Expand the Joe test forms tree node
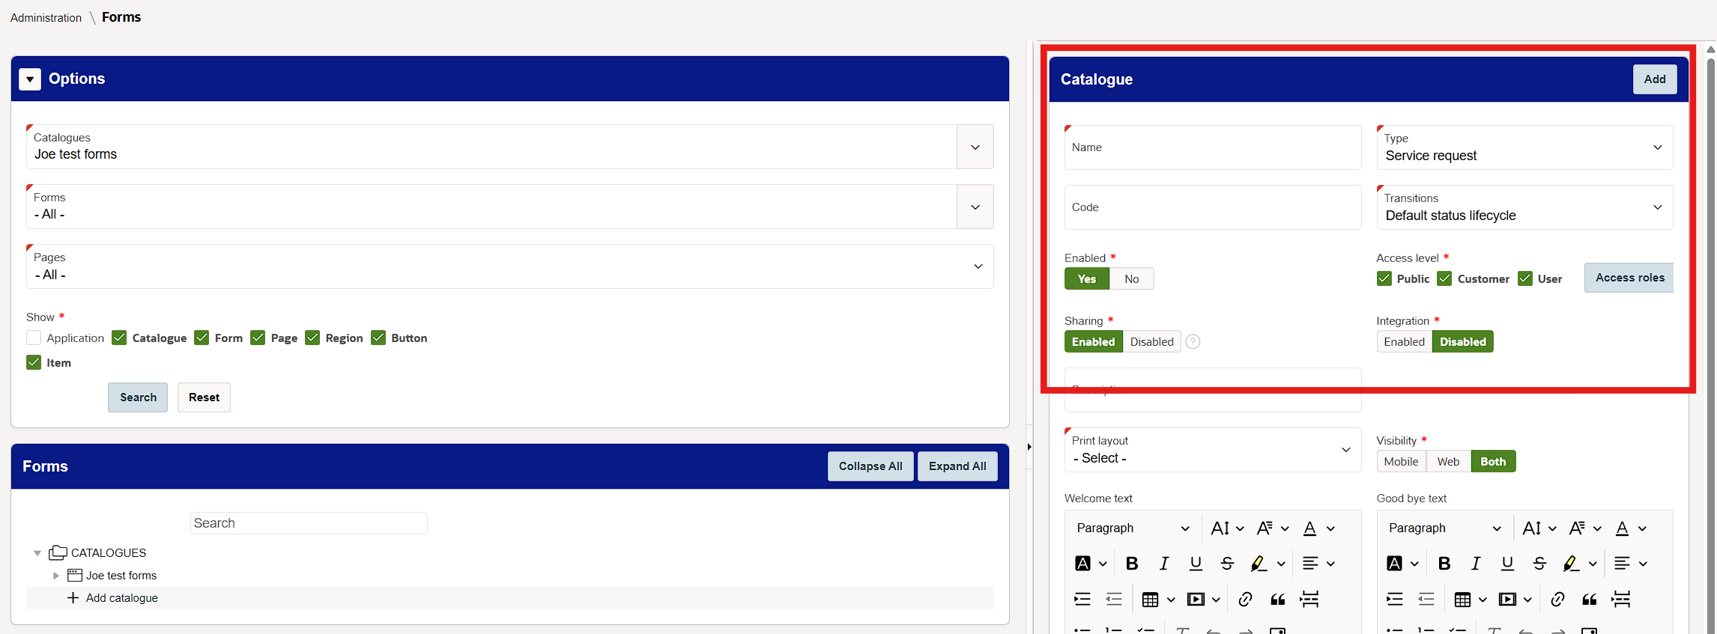The image size is (1717, 634). tap(55, 576)
